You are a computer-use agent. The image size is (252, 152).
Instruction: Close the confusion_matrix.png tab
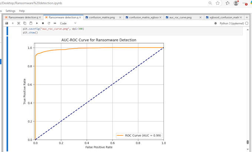pyautogui.click(x=120, y=17)
